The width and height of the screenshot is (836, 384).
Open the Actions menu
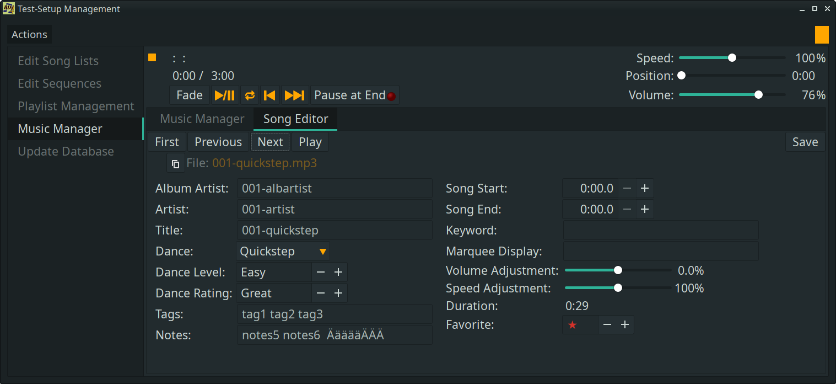point(30,35)
